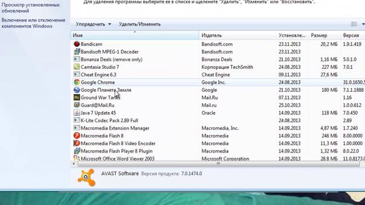365x205 pixels.
Task: Click the K-Lite Codec Pack icon
Action: [76, 120]
